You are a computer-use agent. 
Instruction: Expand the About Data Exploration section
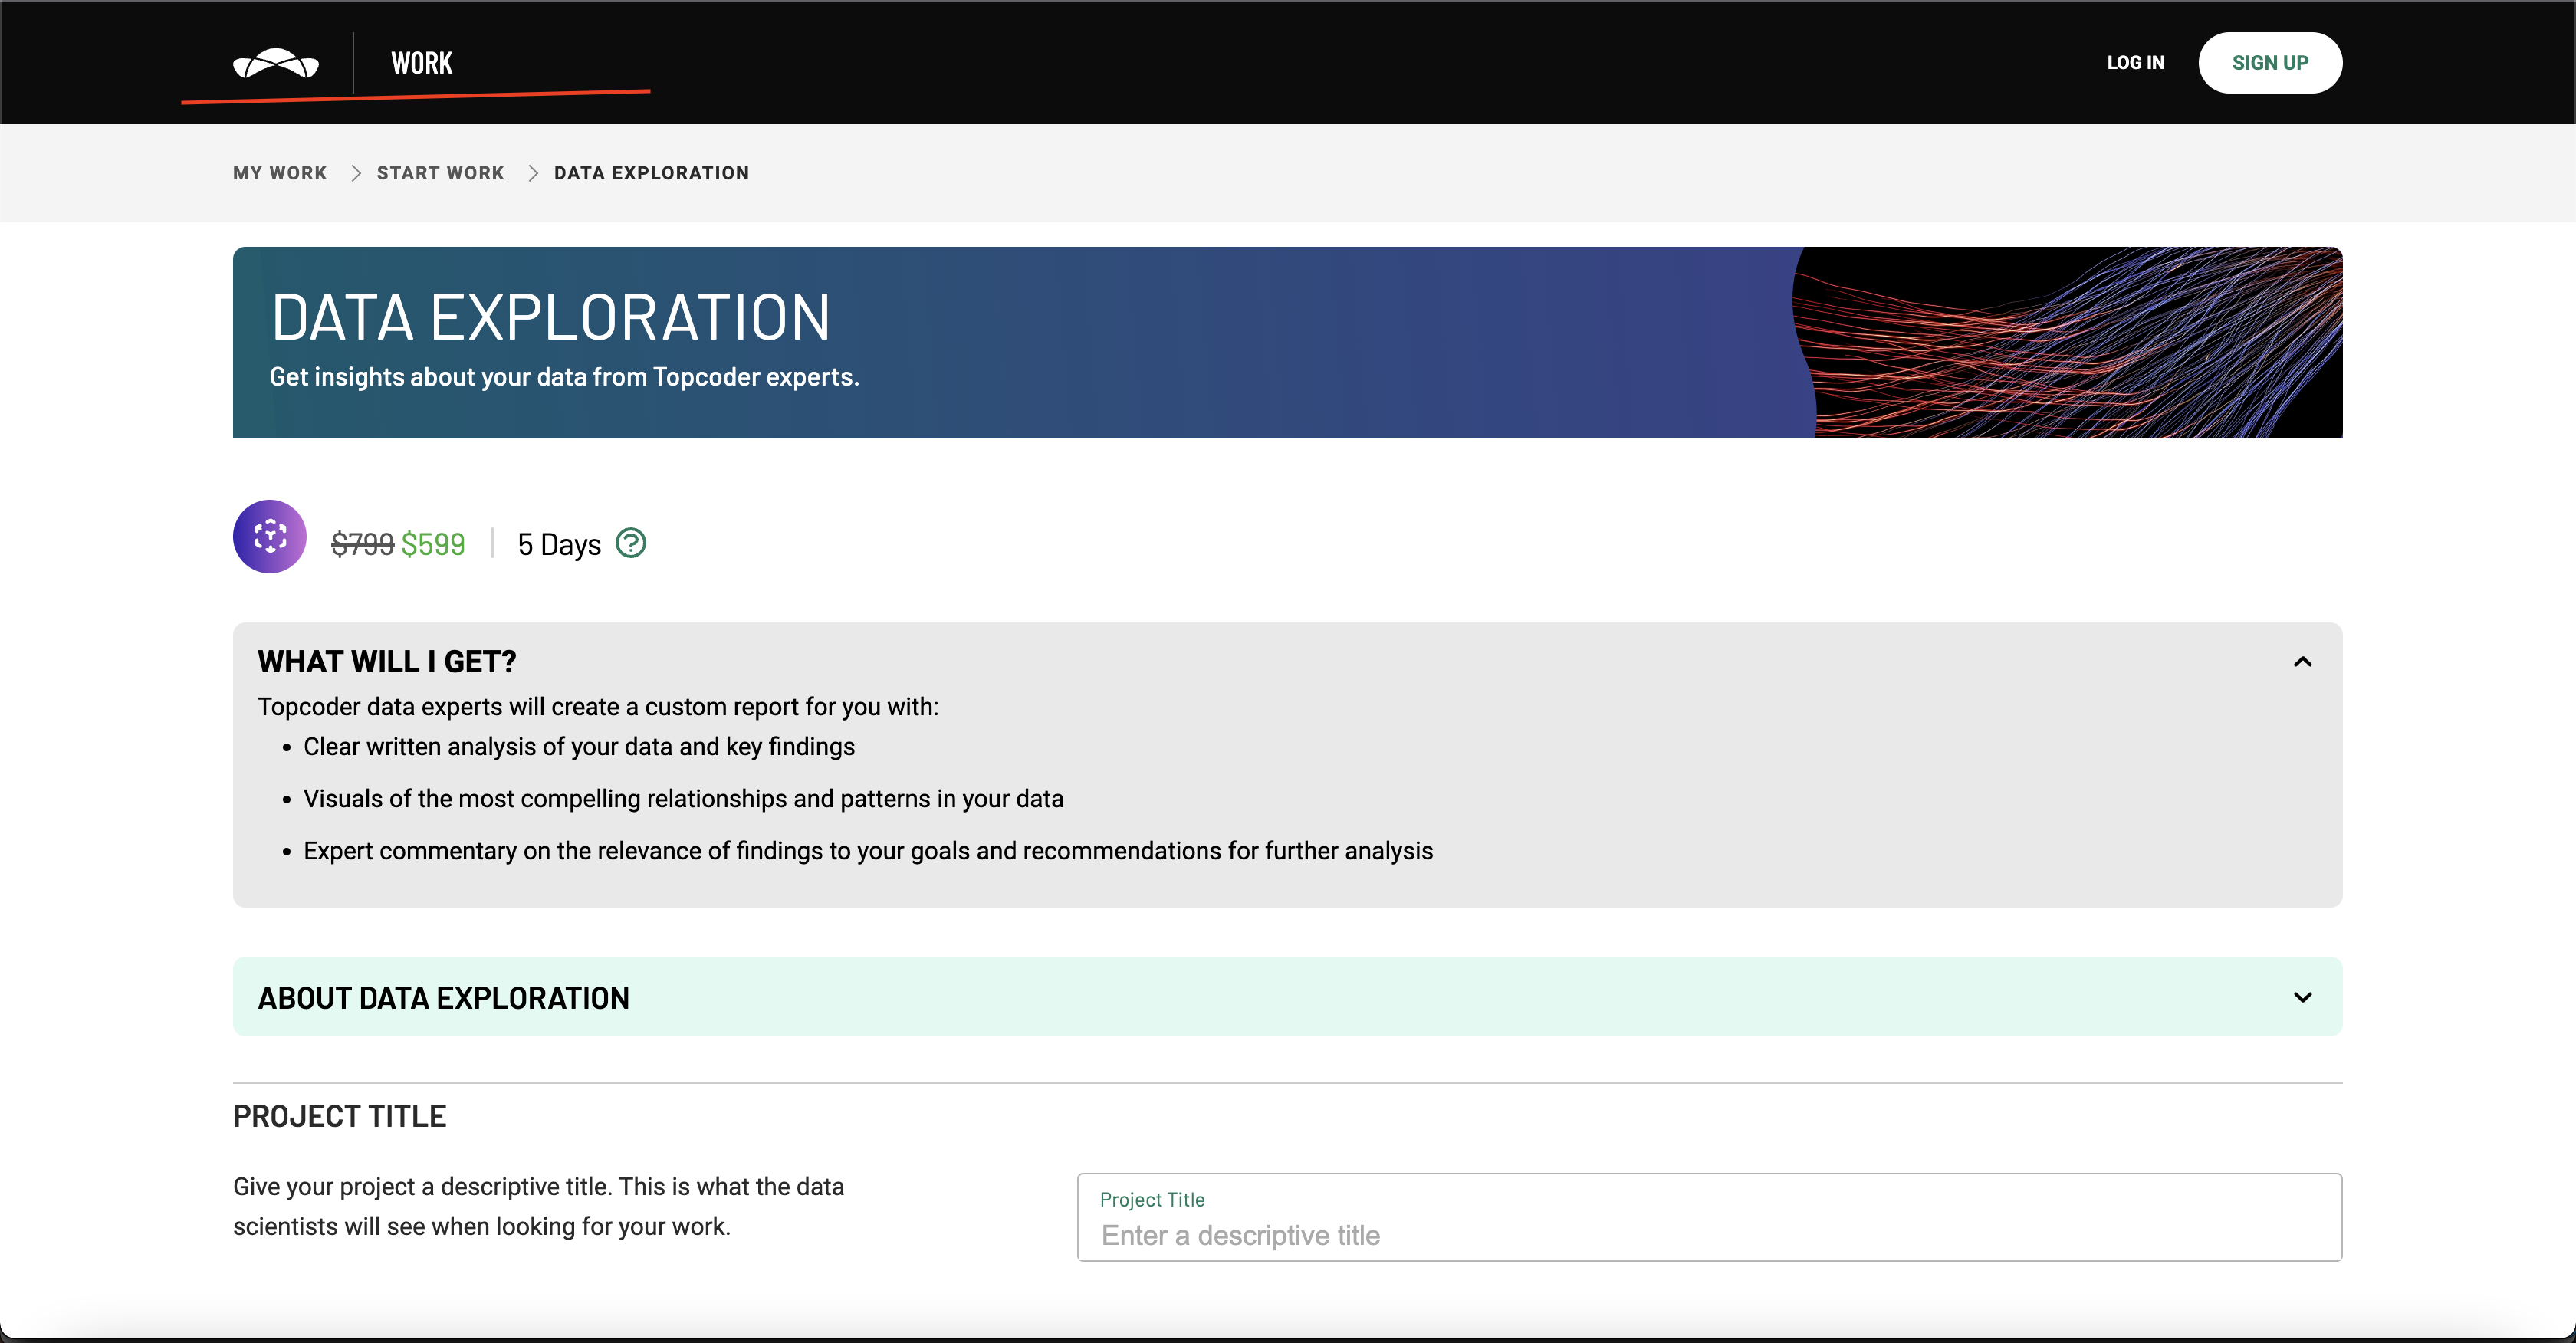(2302, 997)
